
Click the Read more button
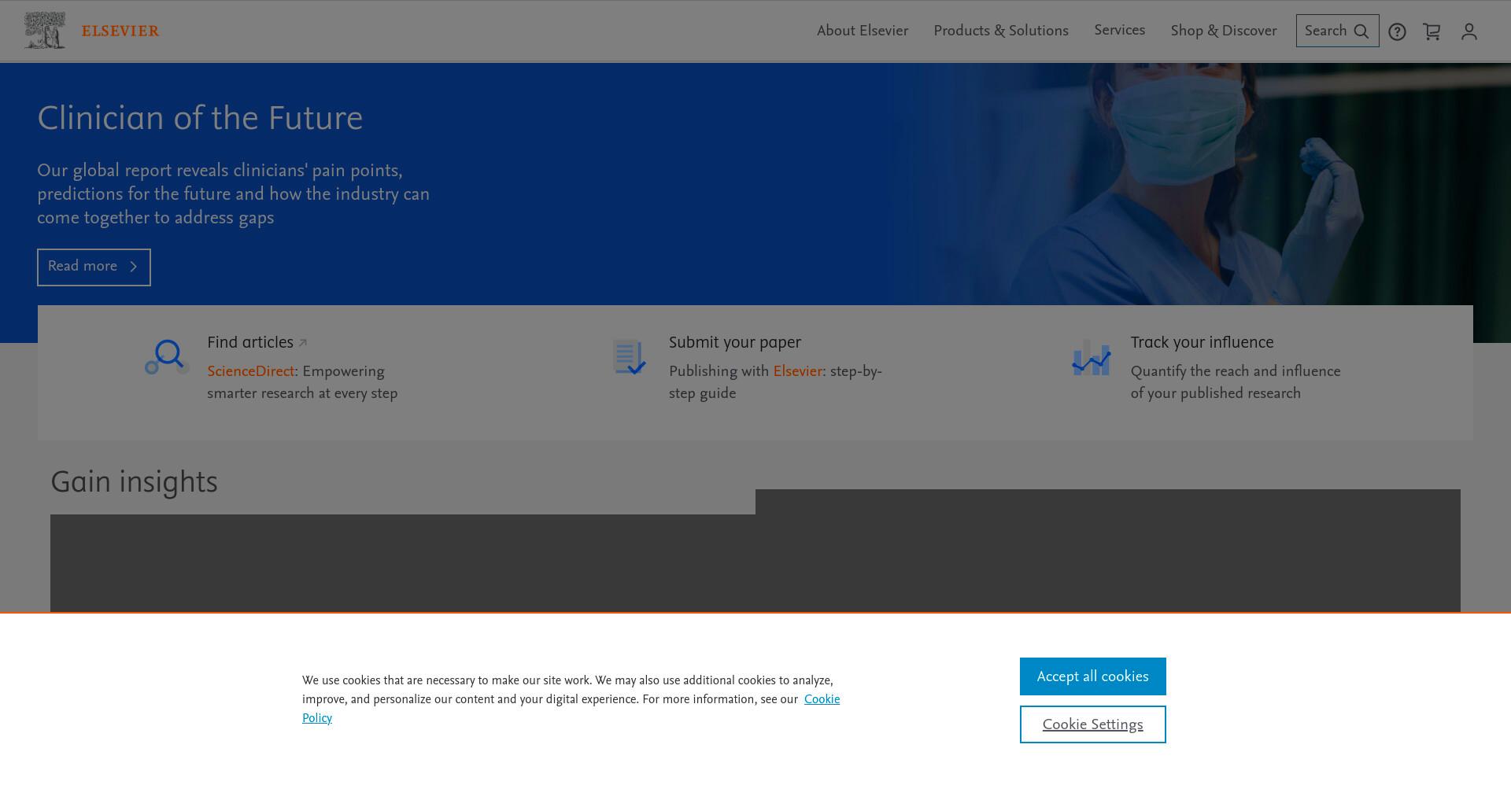pyautogui.click(x=94, y=267)
